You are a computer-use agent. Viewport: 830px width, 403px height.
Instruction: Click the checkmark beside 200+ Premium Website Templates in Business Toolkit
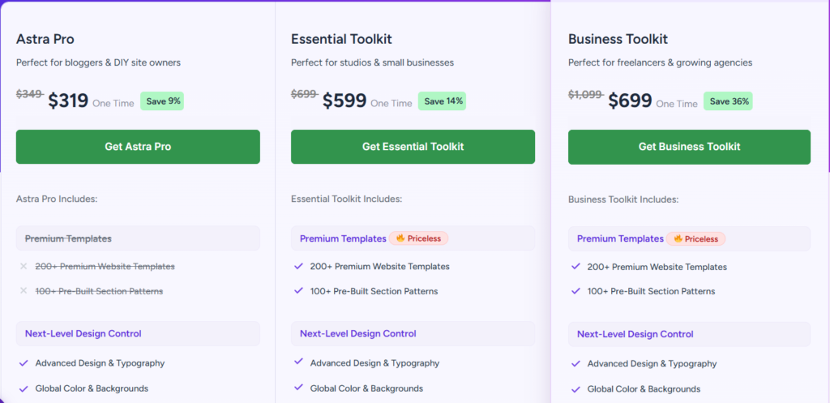(x=576, y=267)
